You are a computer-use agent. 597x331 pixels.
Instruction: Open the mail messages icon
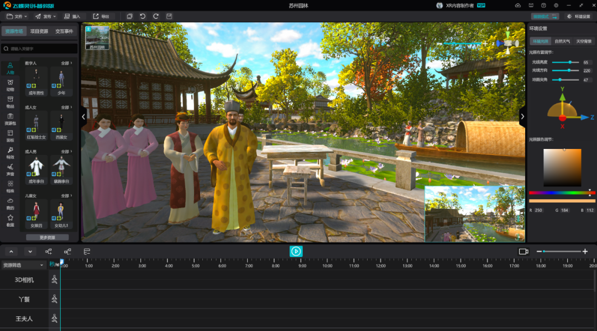(x=531, y=6)
